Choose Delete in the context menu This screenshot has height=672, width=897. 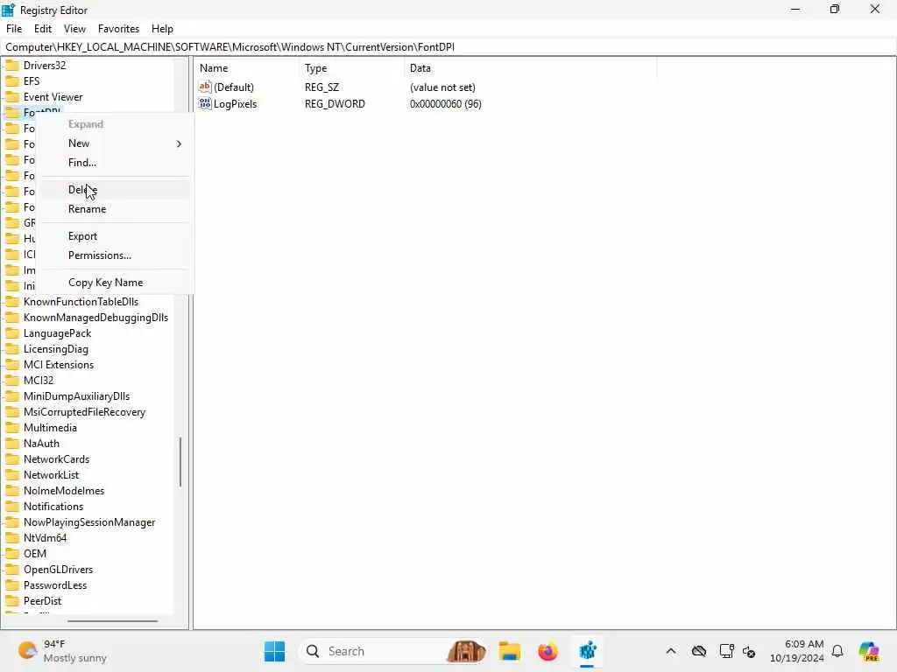point(82,190)
